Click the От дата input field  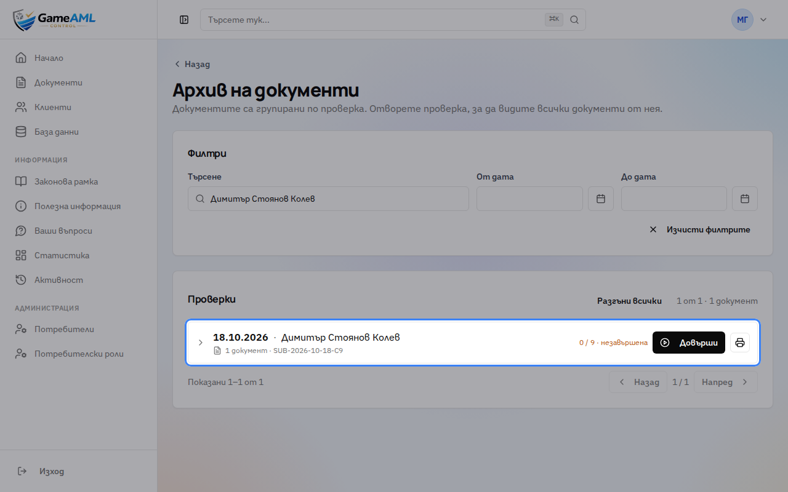(x=529, y=199)
